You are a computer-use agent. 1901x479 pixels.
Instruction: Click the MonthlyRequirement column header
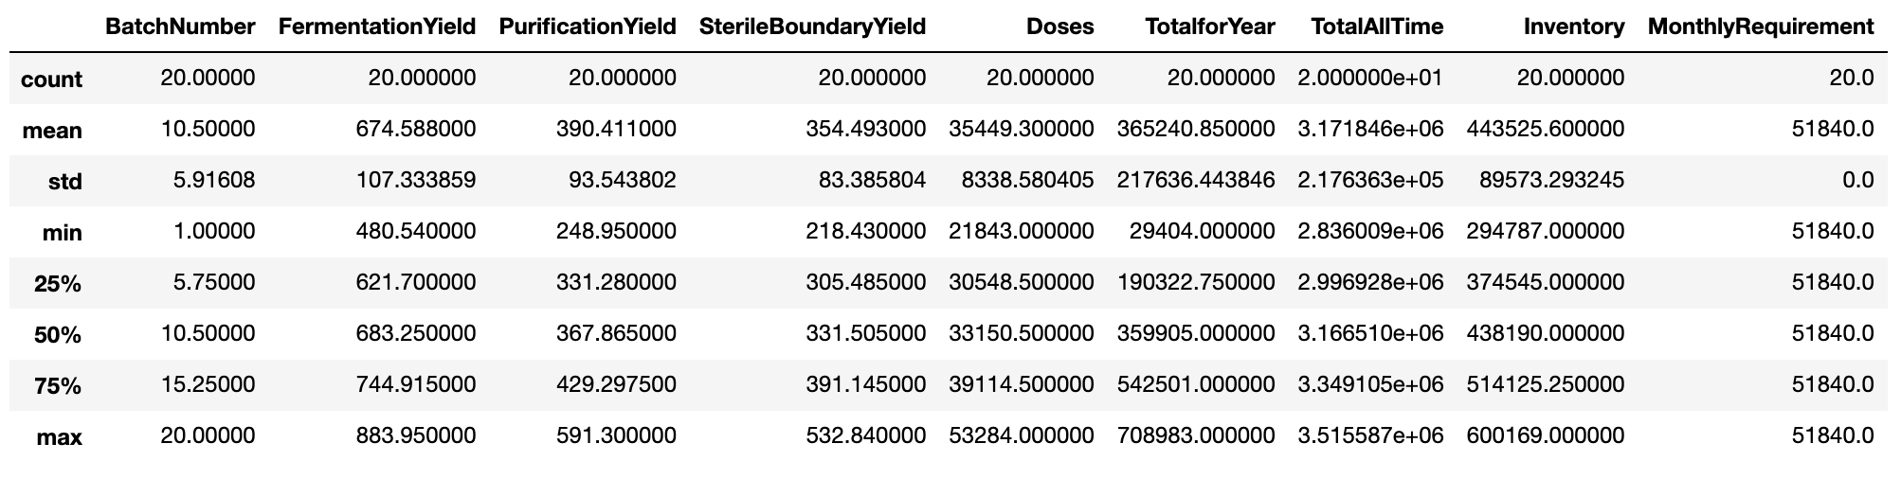point(1761,27)
